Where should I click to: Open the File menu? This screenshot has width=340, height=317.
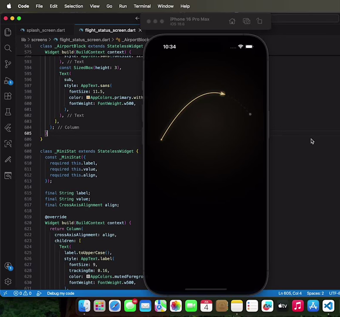(x=39, y=6)
